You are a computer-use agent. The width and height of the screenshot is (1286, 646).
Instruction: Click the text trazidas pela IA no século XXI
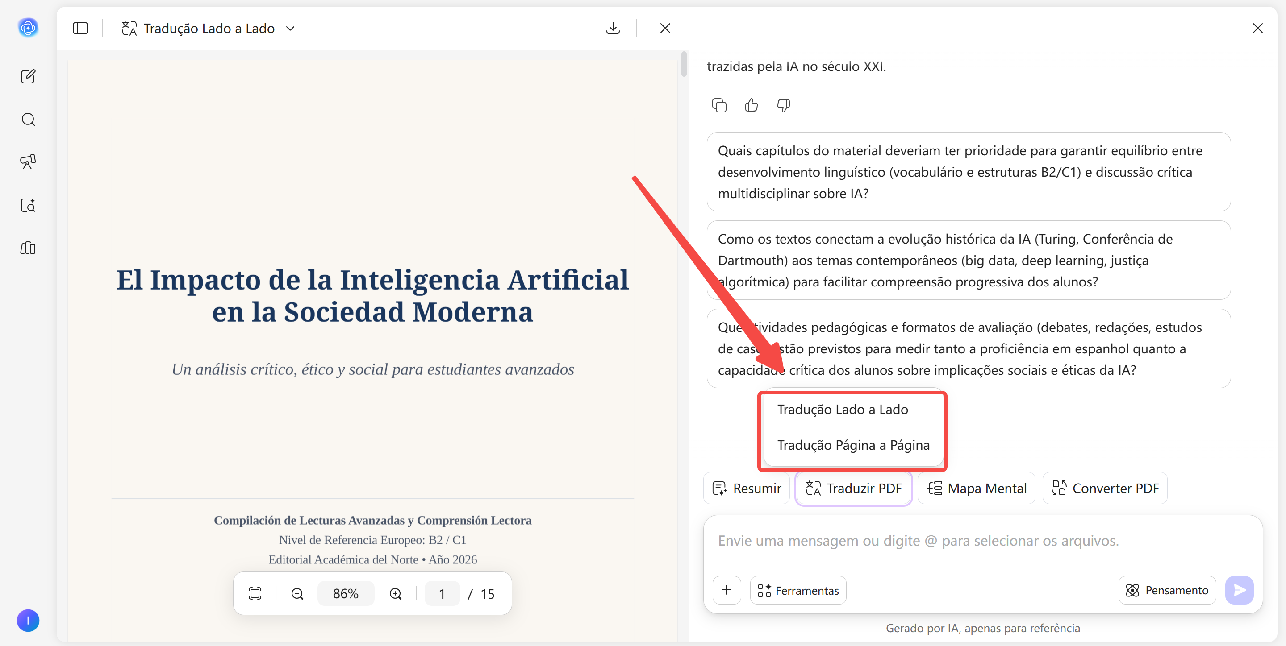pos(796,66)
